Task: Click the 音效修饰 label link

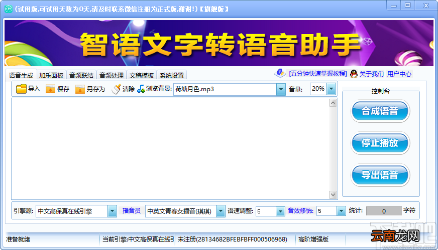Action: tap(300, 211)
